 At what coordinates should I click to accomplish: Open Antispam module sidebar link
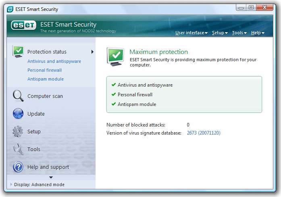(46, 79)
